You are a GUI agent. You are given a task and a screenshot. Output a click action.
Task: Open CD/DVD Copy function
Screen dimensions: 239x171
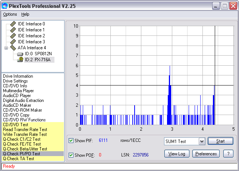[x=16, y=115]
